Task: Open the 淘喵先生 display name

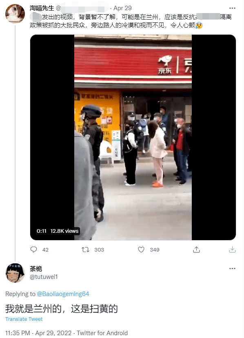Action: (42, 8)
